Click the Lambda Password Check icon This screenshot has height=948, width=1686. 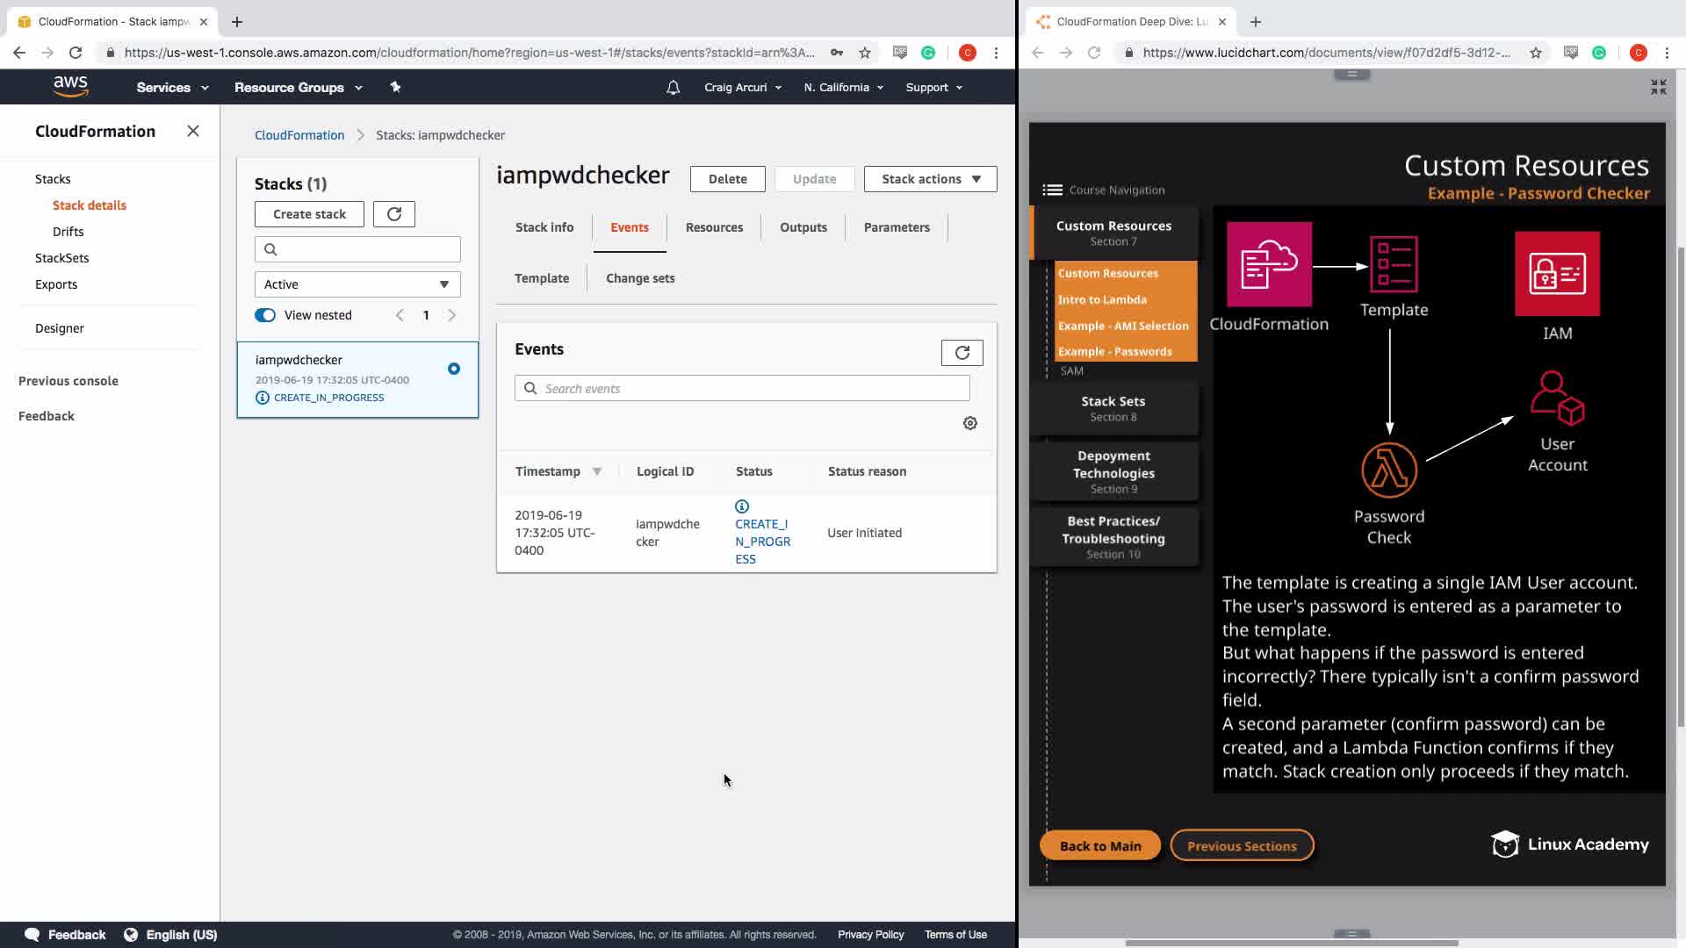[1388, 470]
